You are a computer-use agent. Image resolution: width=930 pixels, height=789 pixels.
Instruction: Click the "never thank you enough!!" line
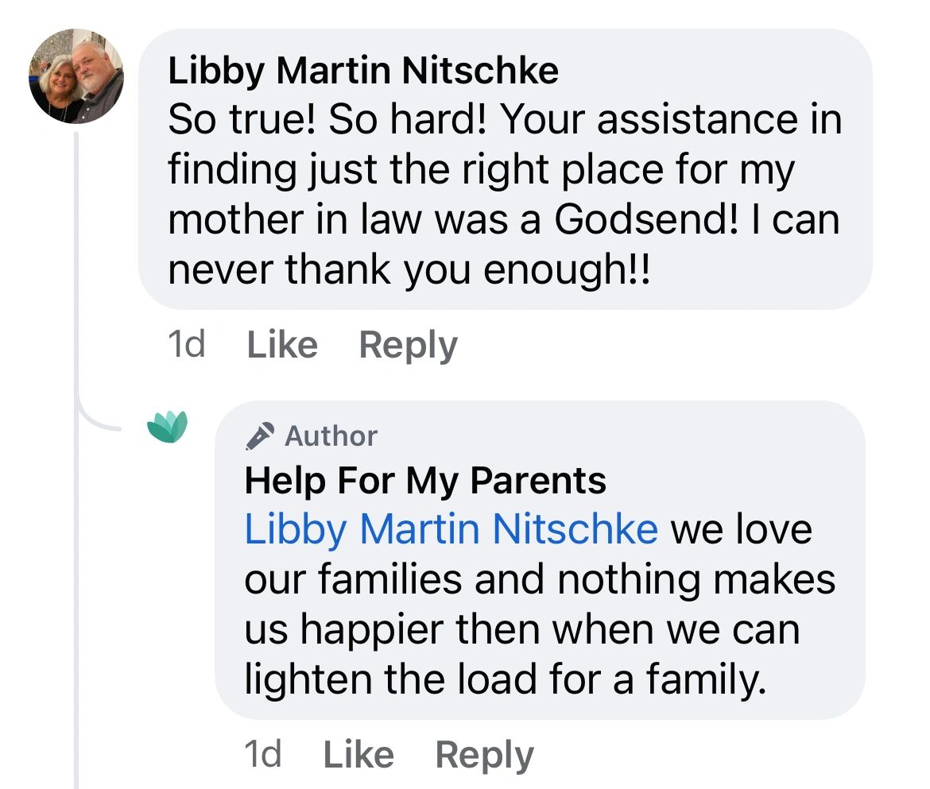(409, 270)
